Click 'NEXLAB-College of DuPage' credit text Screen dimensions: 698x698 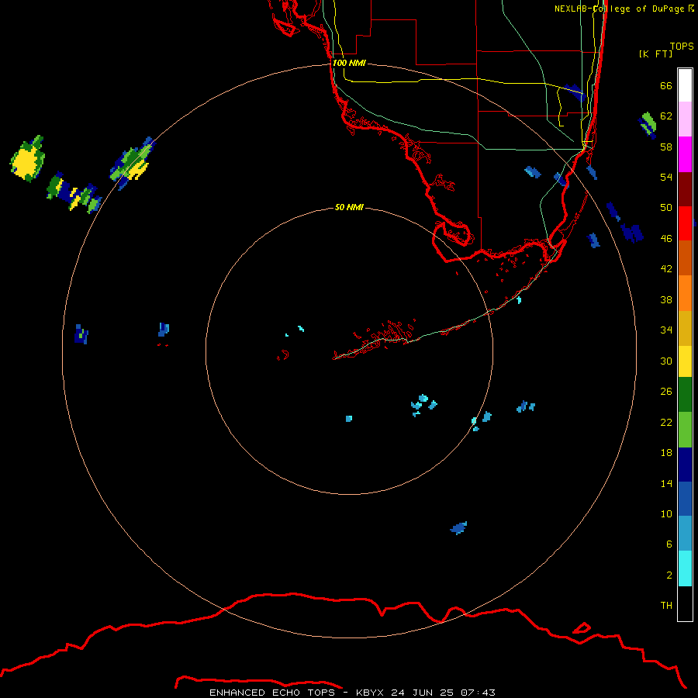tap(619, 9)
